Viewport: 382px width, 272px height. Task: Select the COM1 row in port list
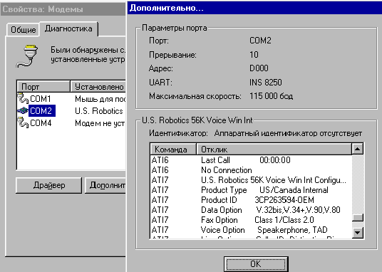(x=71, y=99)
